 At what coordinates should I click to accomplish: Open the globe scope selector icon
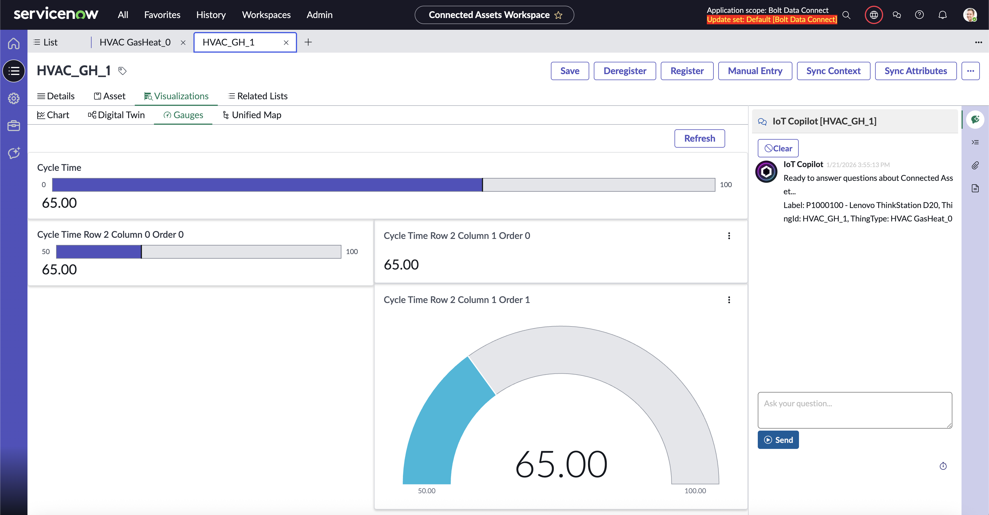[x=874, y=15]
